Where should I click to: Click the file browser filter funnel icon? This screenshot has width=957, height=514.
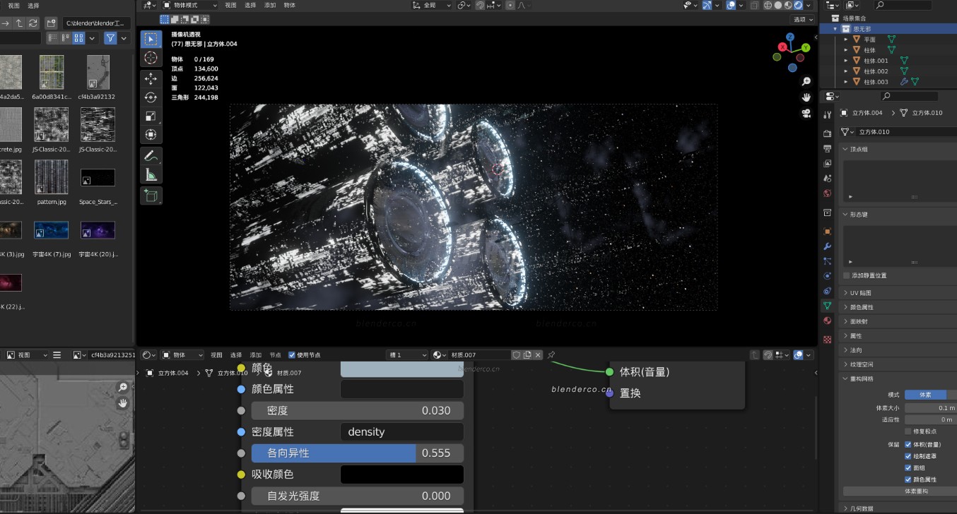tap(110, 38)
